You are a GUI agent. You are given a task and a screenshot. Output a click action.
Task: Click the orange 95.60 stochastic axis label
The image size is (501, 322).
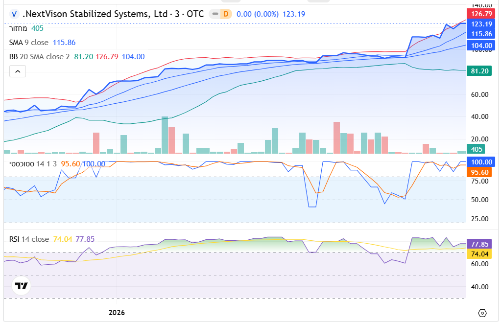481,172
